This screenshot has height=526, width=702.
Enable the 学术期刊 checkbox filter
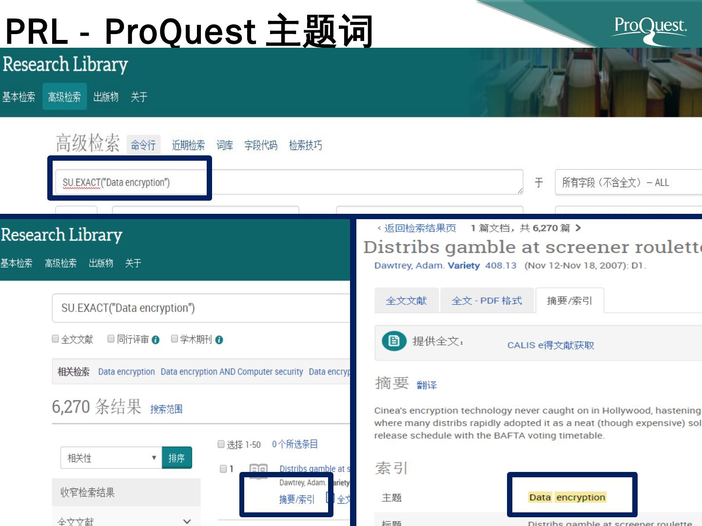(175, 338)
